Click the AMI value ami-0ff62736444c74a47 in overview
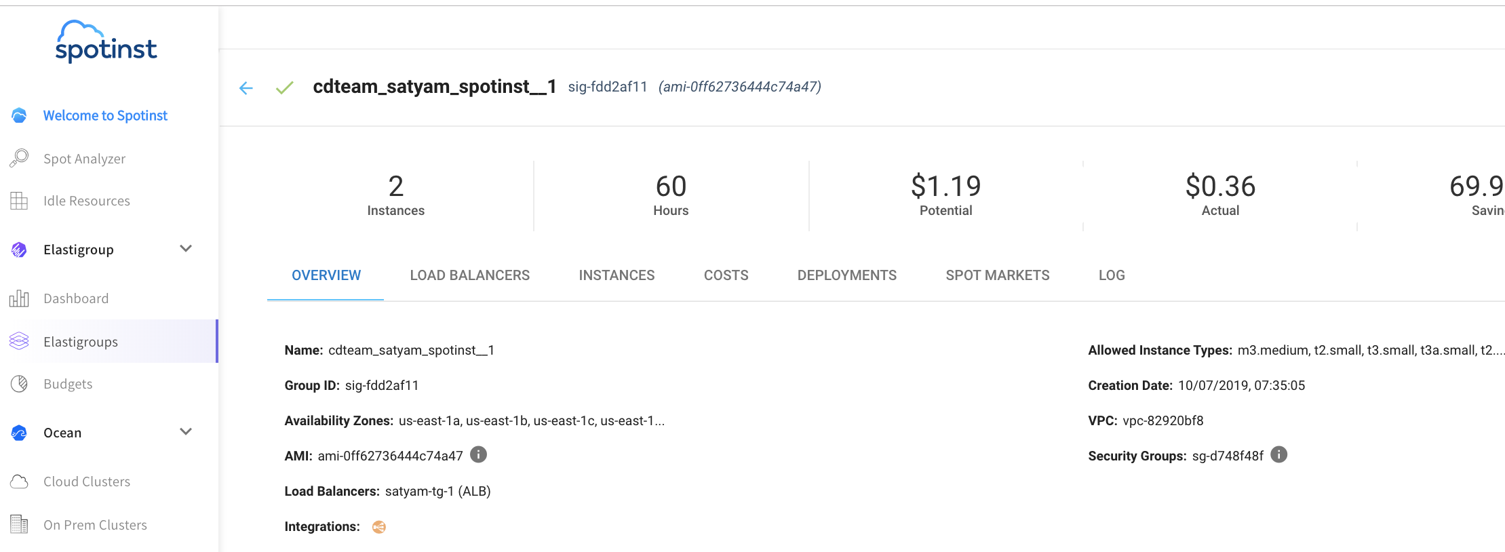The width and height of the screenshot is (1505, 552). (390, 456)
